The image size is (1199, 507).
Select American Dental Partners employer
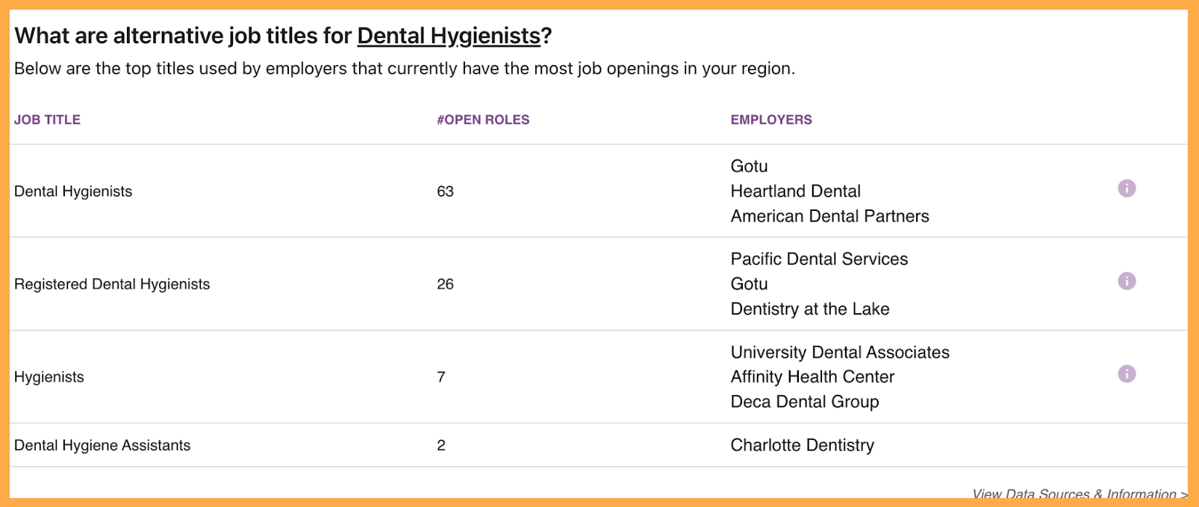click(829, 216)
